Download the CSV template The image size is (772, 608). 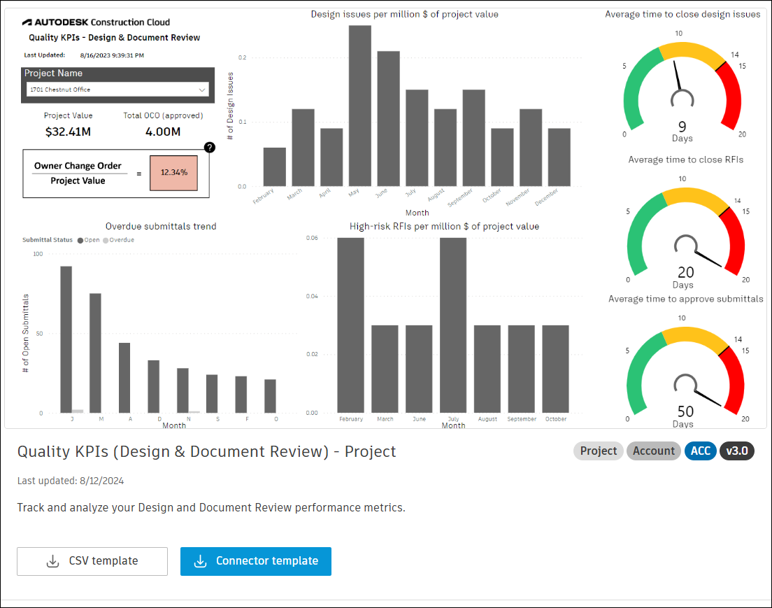[92, 561]
